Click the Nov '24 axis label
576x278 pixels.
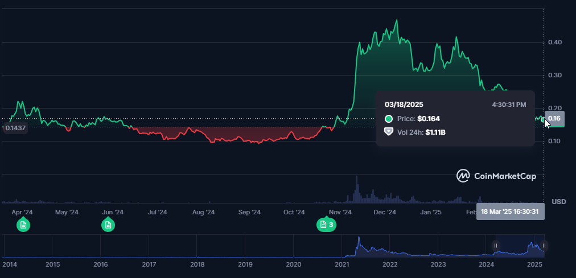(340, 213)
